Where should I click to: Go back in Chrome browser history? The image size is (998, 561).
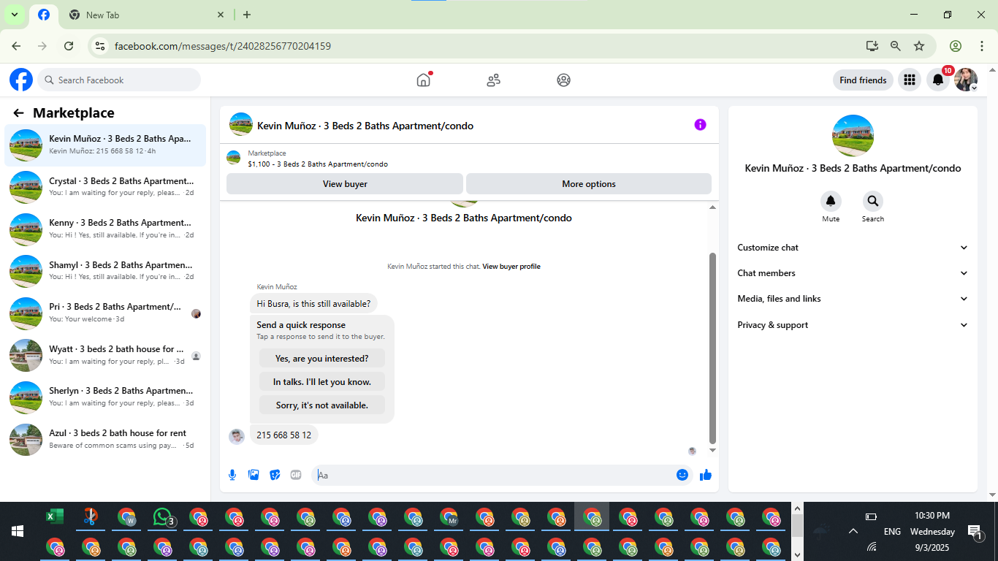pos(16,46)
